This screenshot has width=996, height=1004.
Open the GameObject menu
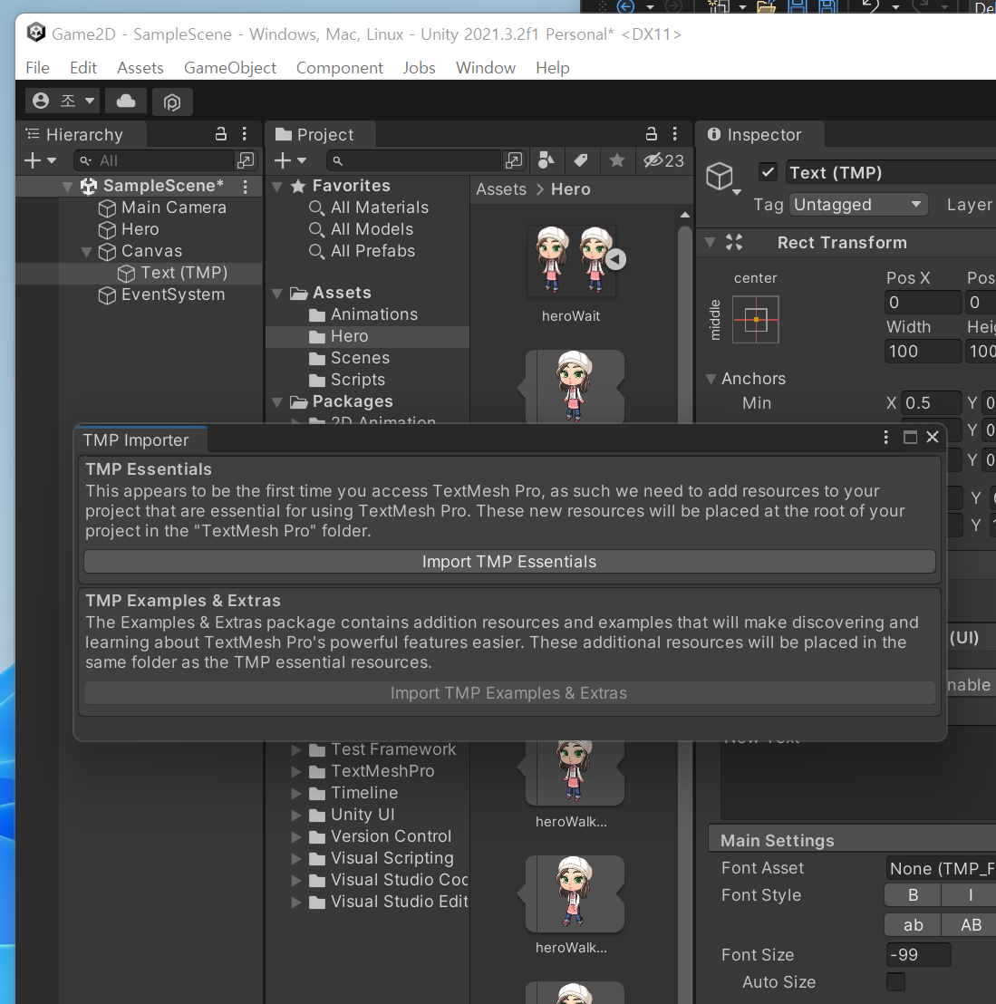click(x=230, y=68)
